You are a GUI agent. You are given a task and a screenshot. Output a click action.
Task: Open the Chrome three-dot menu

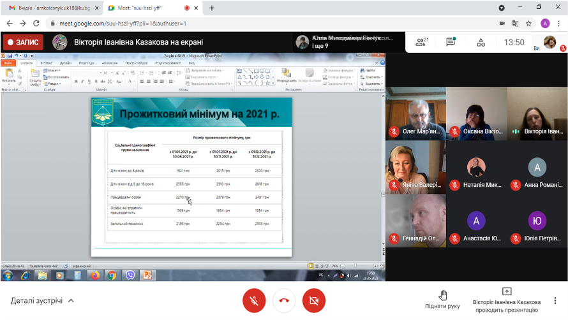[x=559, y=24]
